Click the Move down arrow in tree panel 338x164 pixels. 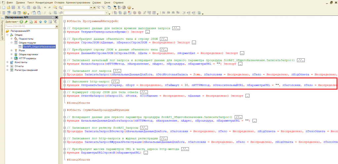(x=45, y=22)
